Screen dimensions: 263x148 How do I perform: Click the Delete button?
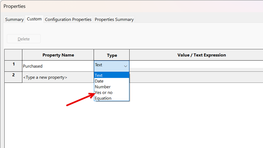24,39
